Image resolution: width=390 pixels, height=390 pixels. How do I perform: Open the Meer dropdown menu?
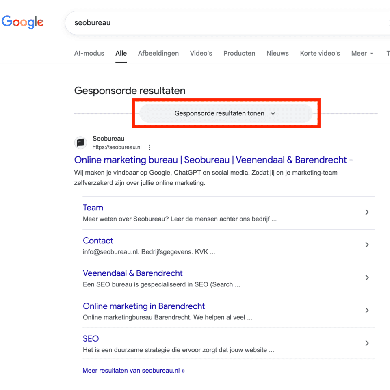point(362,53)
